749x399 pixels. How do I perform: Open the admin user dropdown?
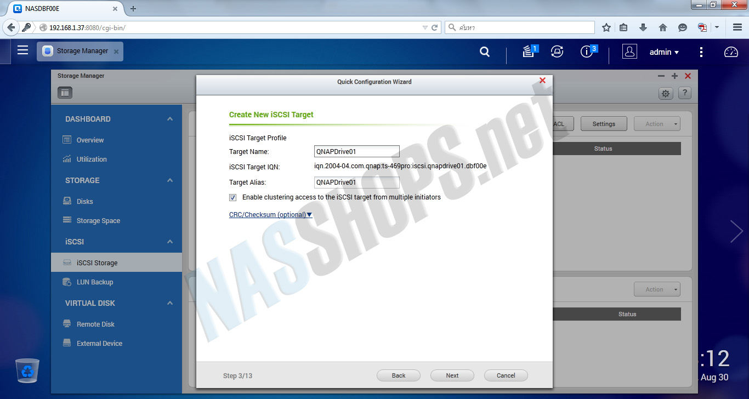[664, 52]
